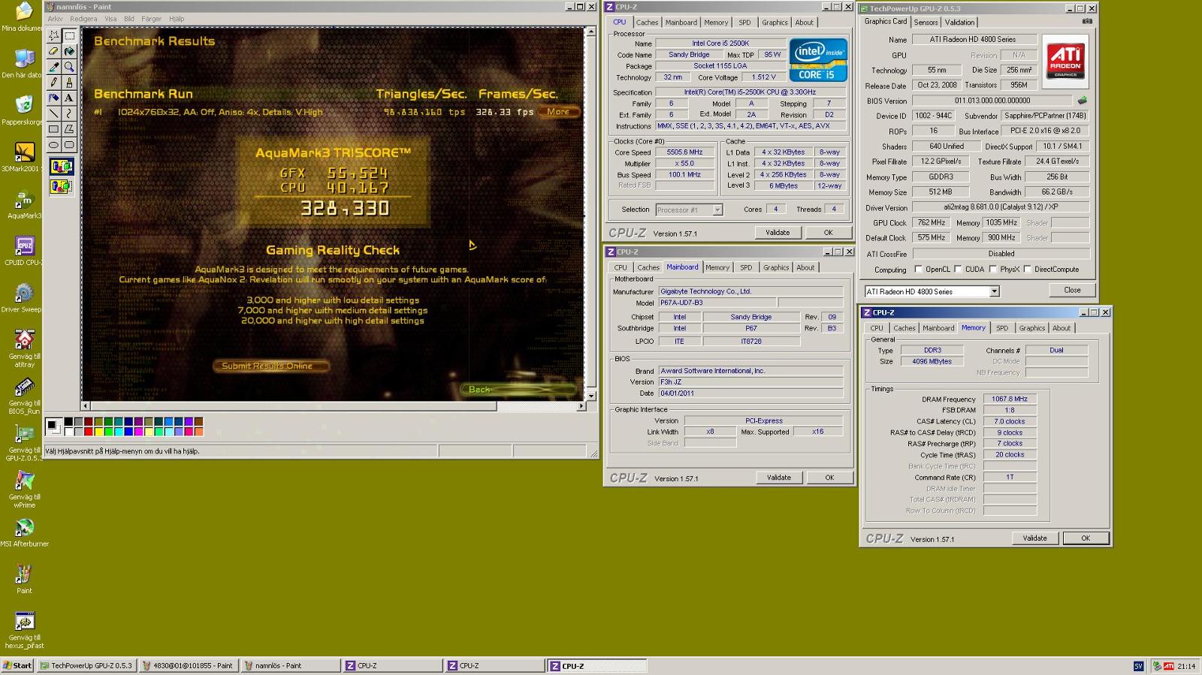Pick the Color picker eyedropper tool
Screen dimensions: 1202x675
(x=54, y=67)
